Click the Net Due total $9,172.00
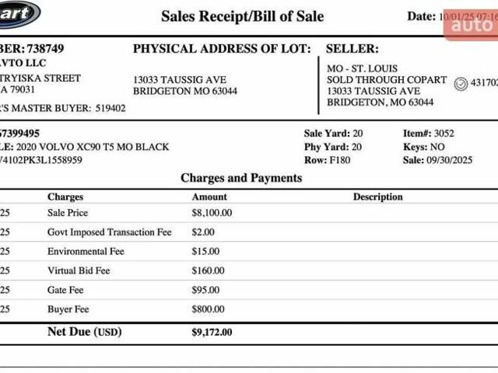498x373 pixels. [x=212, y=333]
